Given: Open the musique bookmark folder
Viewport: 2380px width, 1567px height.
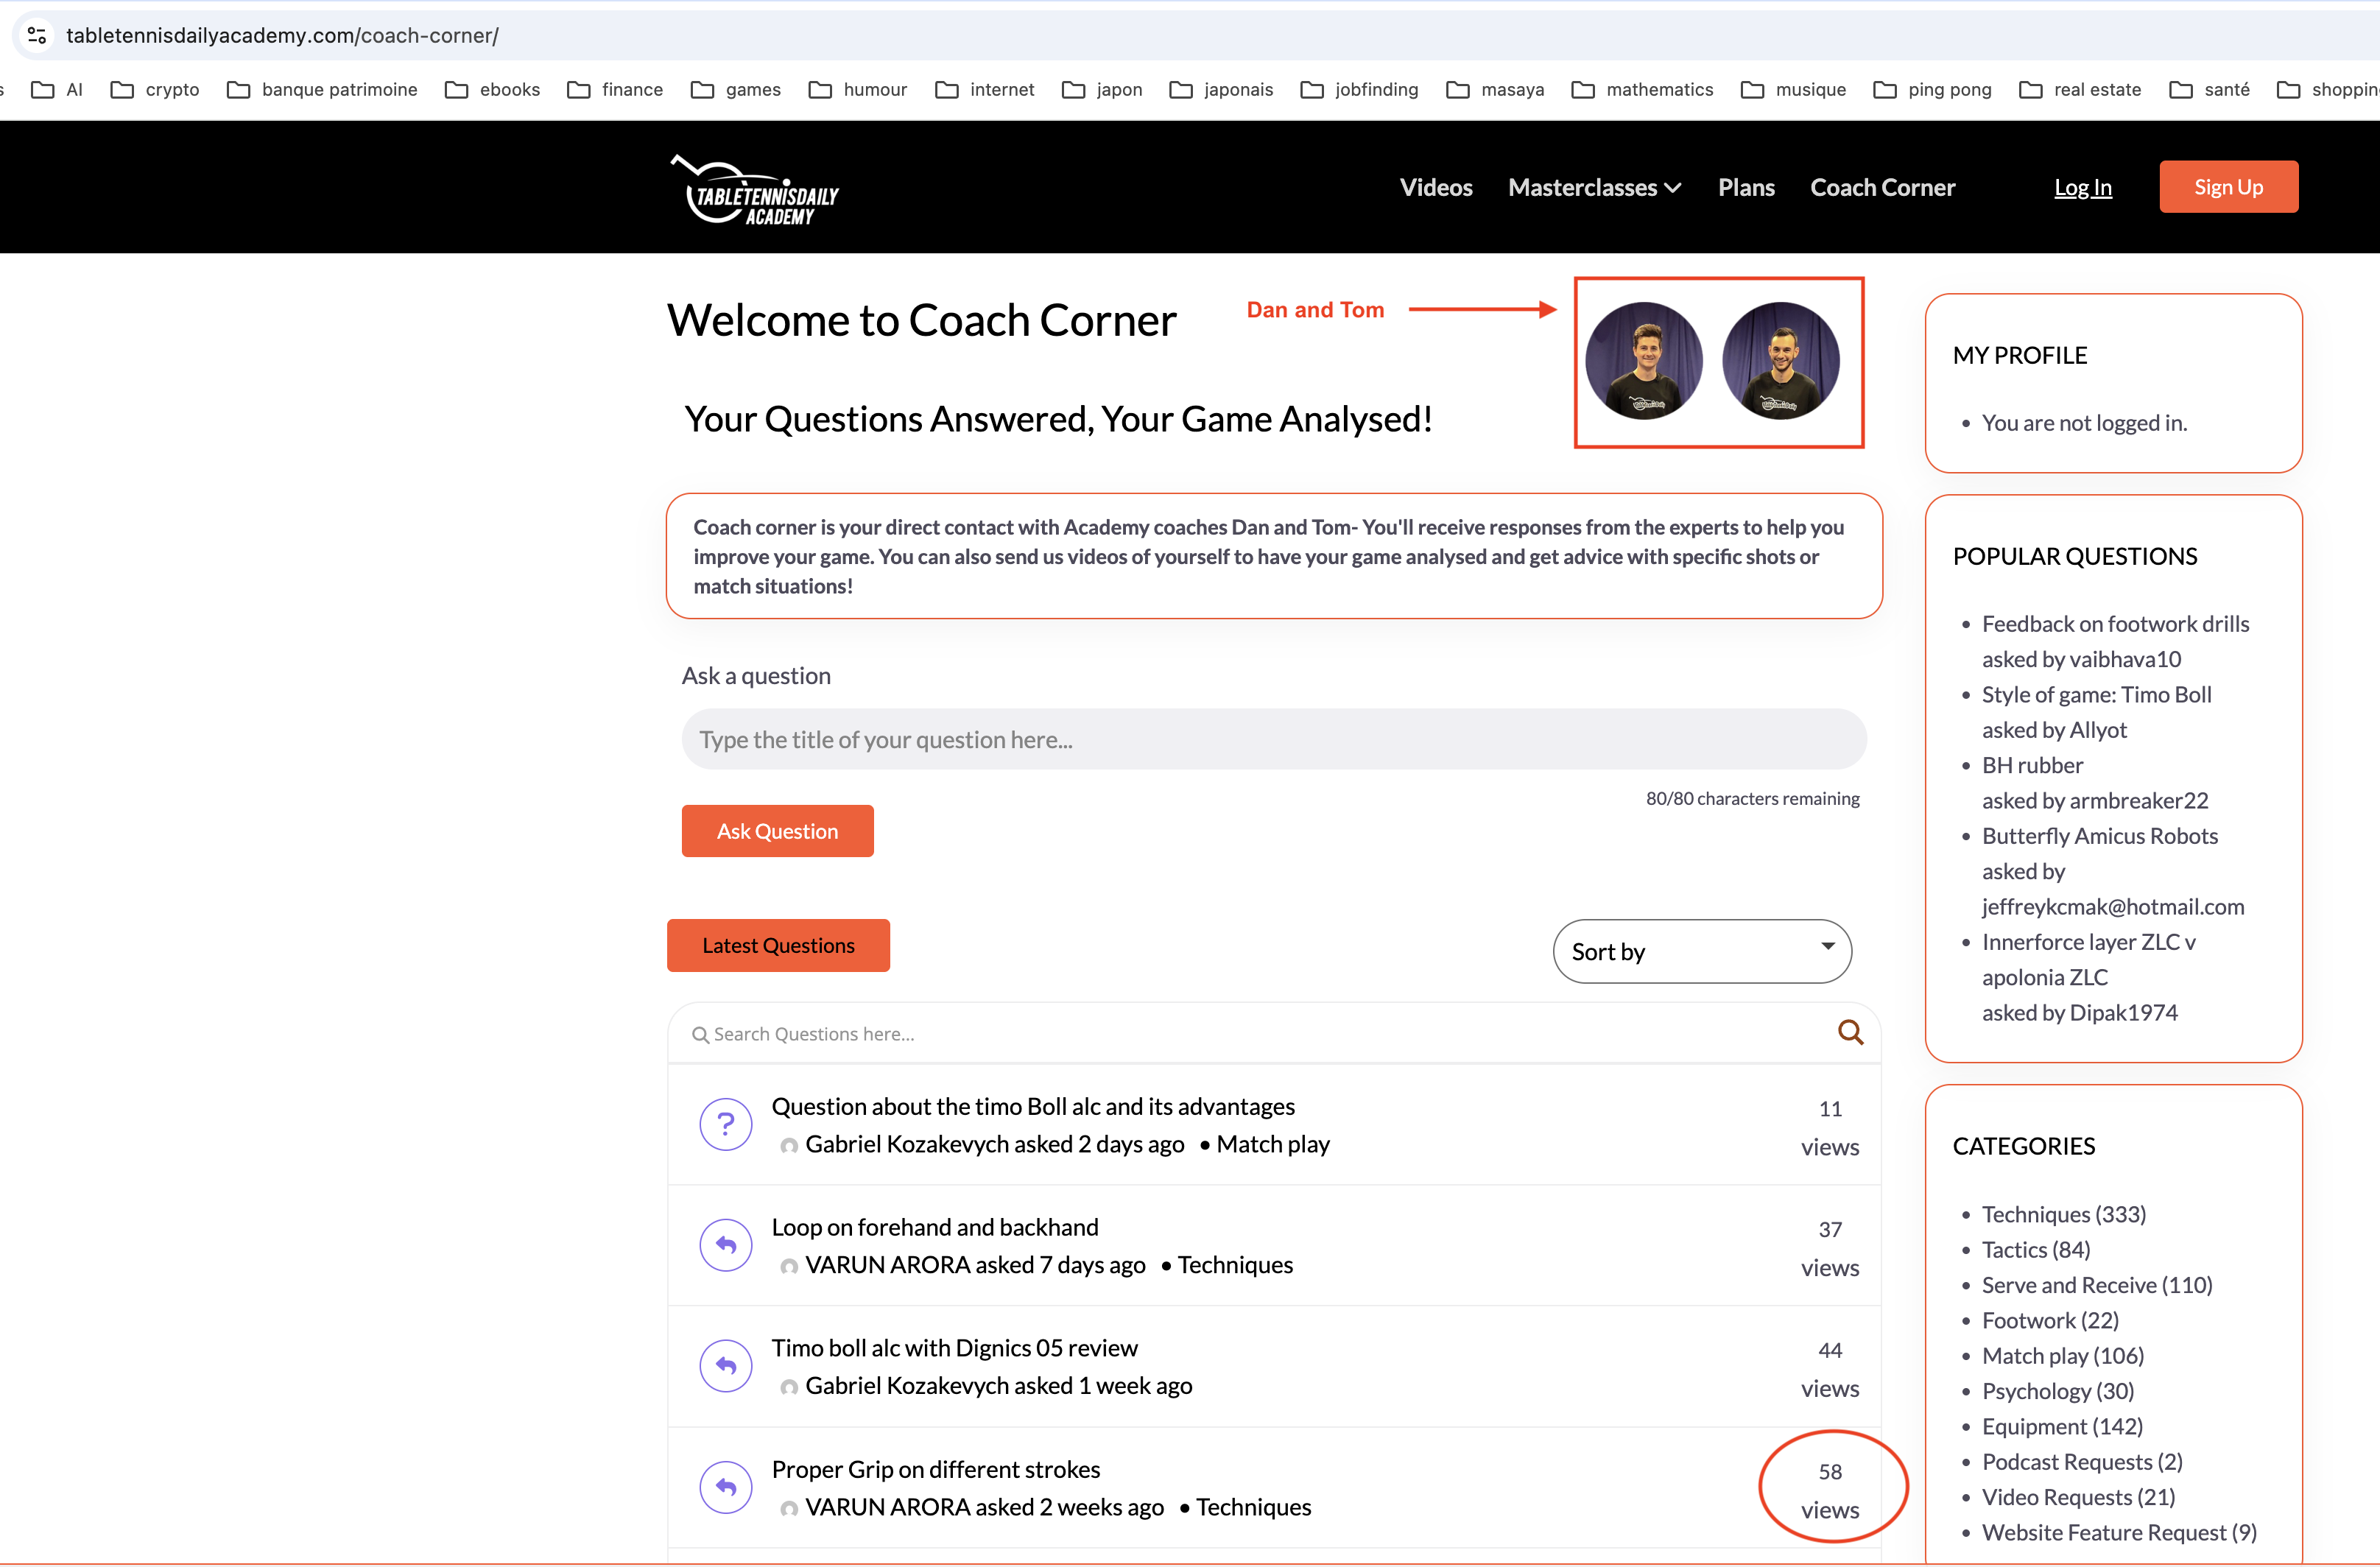Looking at the screenshot, I should point(1793,90).
